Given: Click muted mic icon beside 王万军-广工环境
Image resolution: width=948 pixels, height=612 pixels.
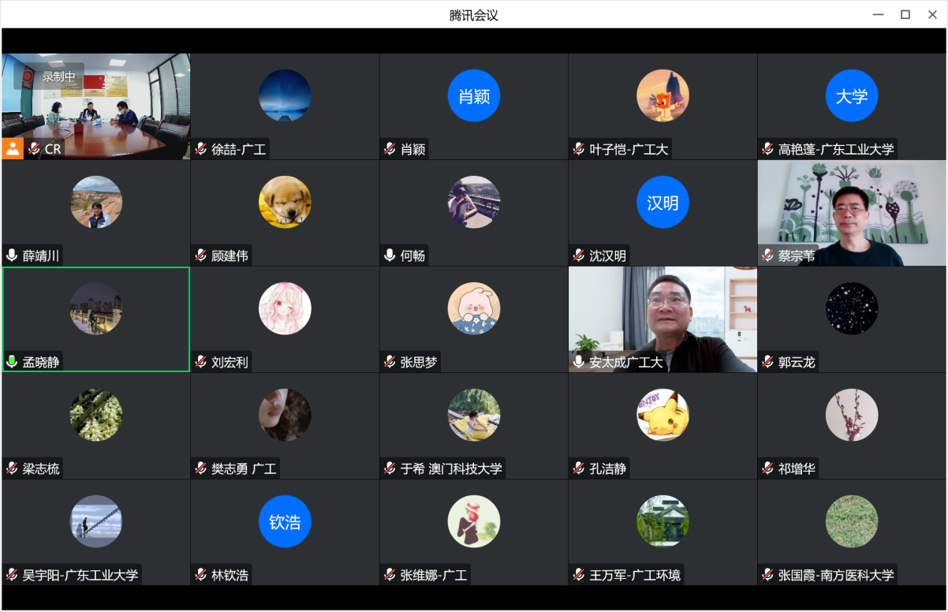Looking at the screenshot, I should 579,575.
